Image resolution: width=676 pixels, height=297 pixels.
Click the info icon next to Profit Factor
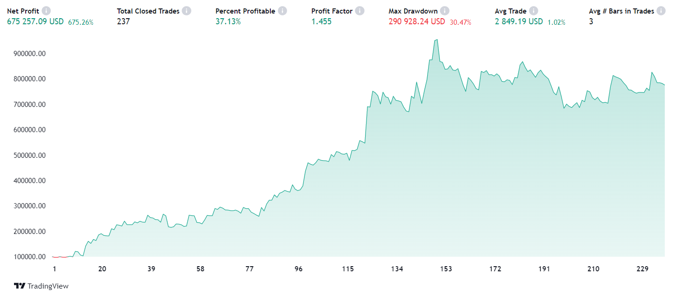(x=360, y=11)
